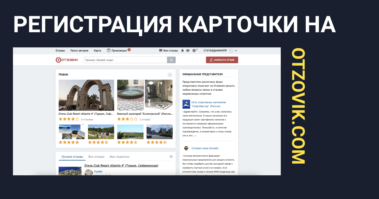Click the Написать отзыв button

[x=222, y=60]
